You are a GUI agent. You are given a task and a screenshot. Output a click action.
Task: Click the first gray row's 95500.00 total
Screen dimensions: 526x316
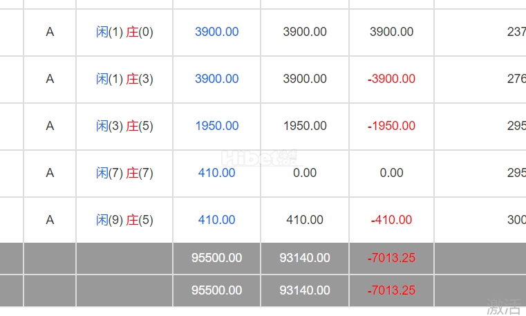216,258
